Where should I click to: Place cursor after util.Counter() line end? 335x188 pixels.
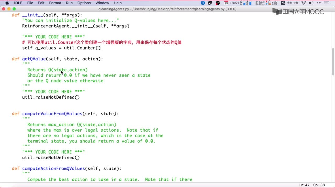101,48
